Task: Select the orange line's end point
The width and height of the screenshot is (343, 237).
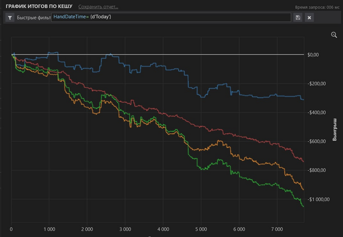Action: point(303,190)
